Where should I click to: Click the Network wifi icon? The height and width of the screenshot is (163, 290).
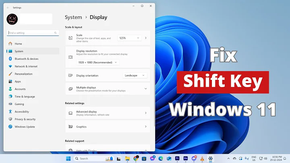pyautogui.click(x=10, y=66)
